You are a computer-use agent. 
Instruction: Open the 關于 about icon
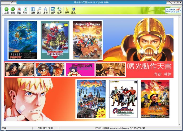pyautogui.click(x=67, y=9)
